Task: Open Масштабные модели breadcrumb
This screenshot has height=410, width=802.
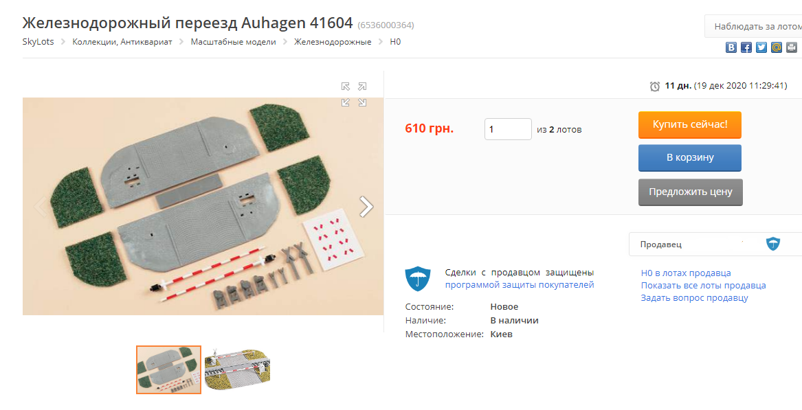Action: coord(233,42)
